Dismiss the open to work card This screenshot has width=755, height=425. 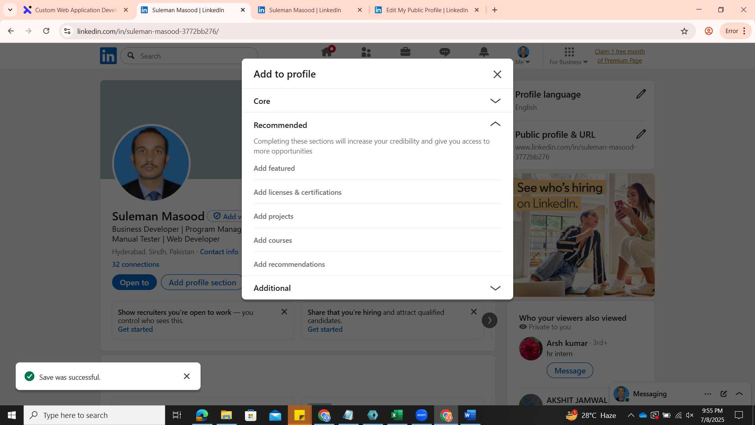284,312
